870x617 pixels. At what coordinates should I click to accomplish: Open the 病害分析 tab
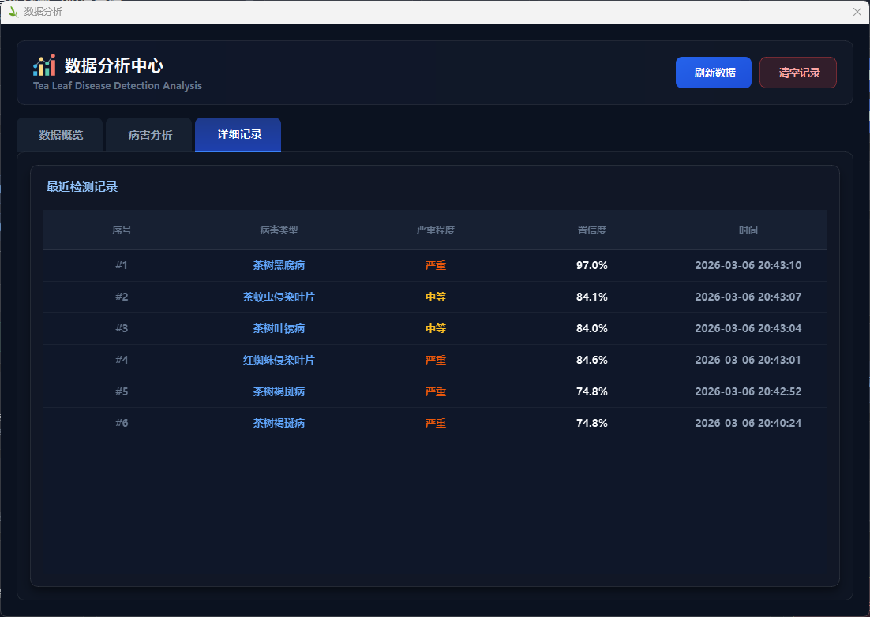150,135
